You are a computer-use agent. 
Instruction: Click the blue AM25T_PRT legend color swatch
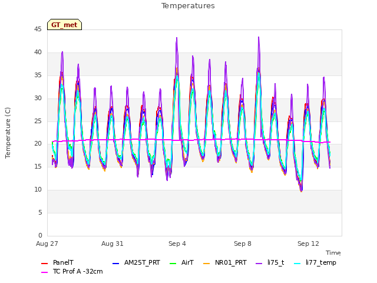(x=116, y=264)
